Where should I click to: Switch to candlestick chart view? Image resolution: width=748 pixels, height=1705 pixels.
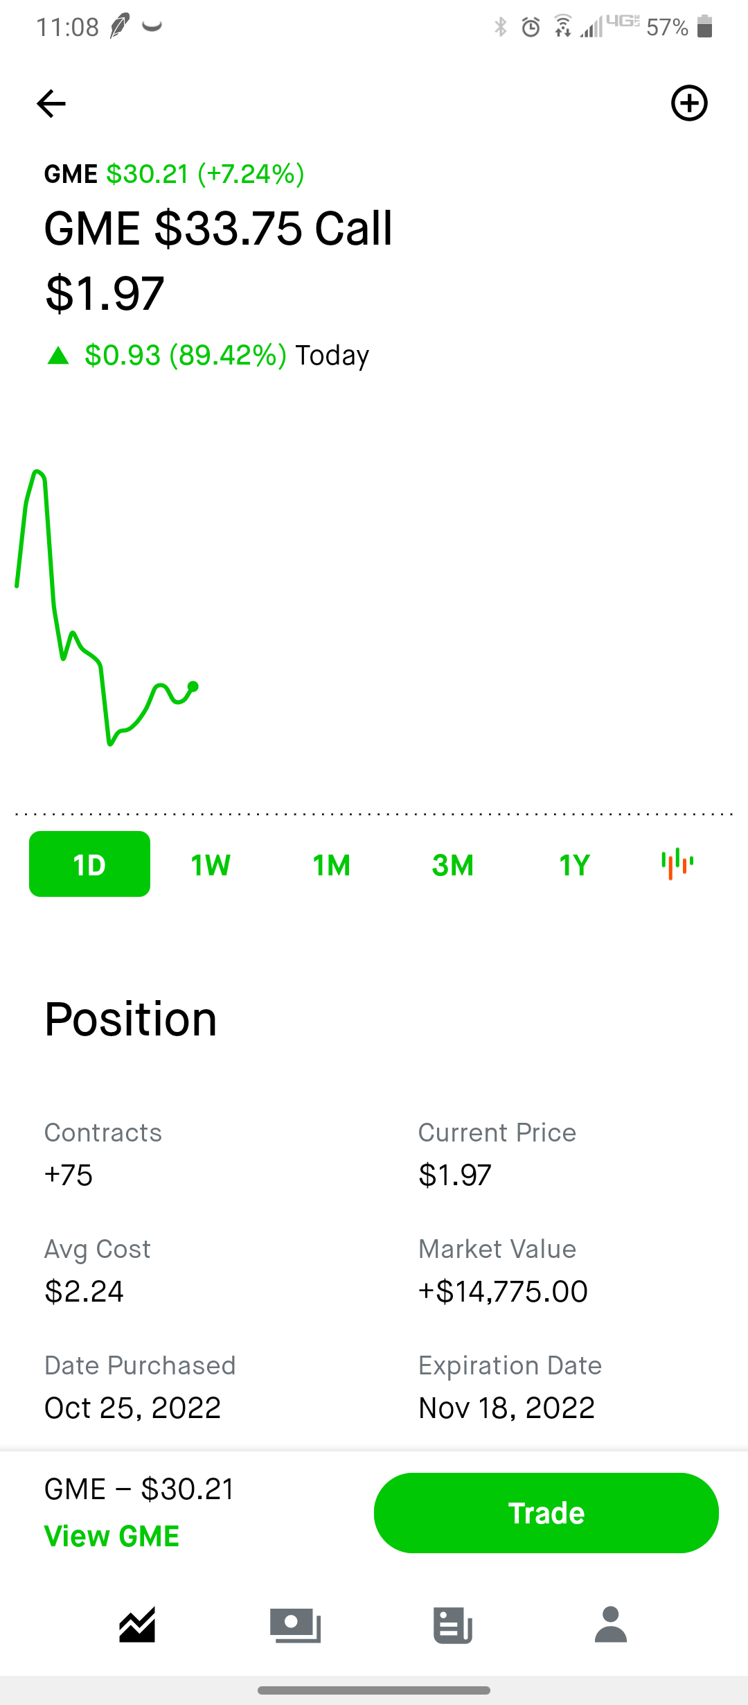[x=677, y=864]
